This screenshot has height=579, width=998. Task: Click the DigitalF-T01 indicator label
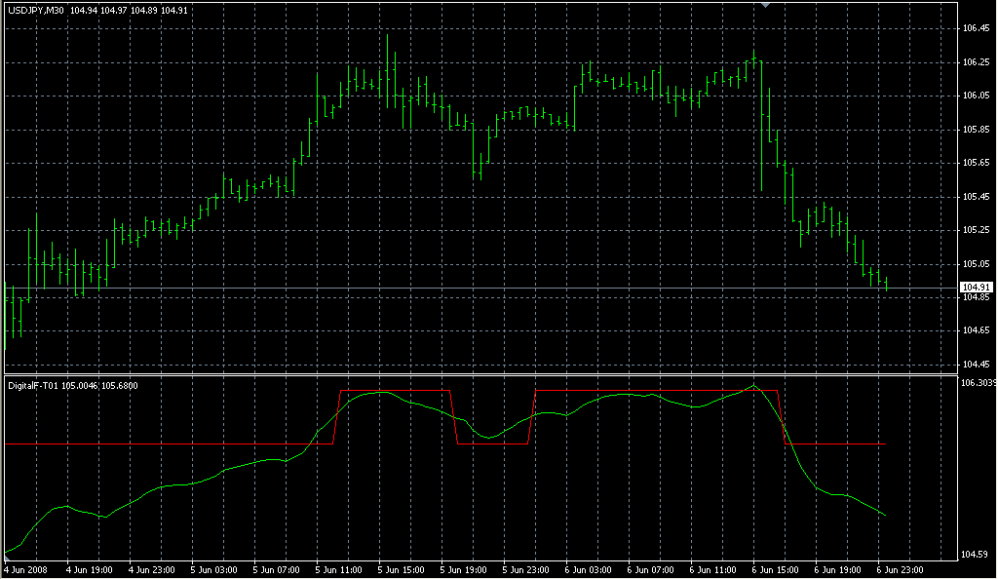click(32, 386)
